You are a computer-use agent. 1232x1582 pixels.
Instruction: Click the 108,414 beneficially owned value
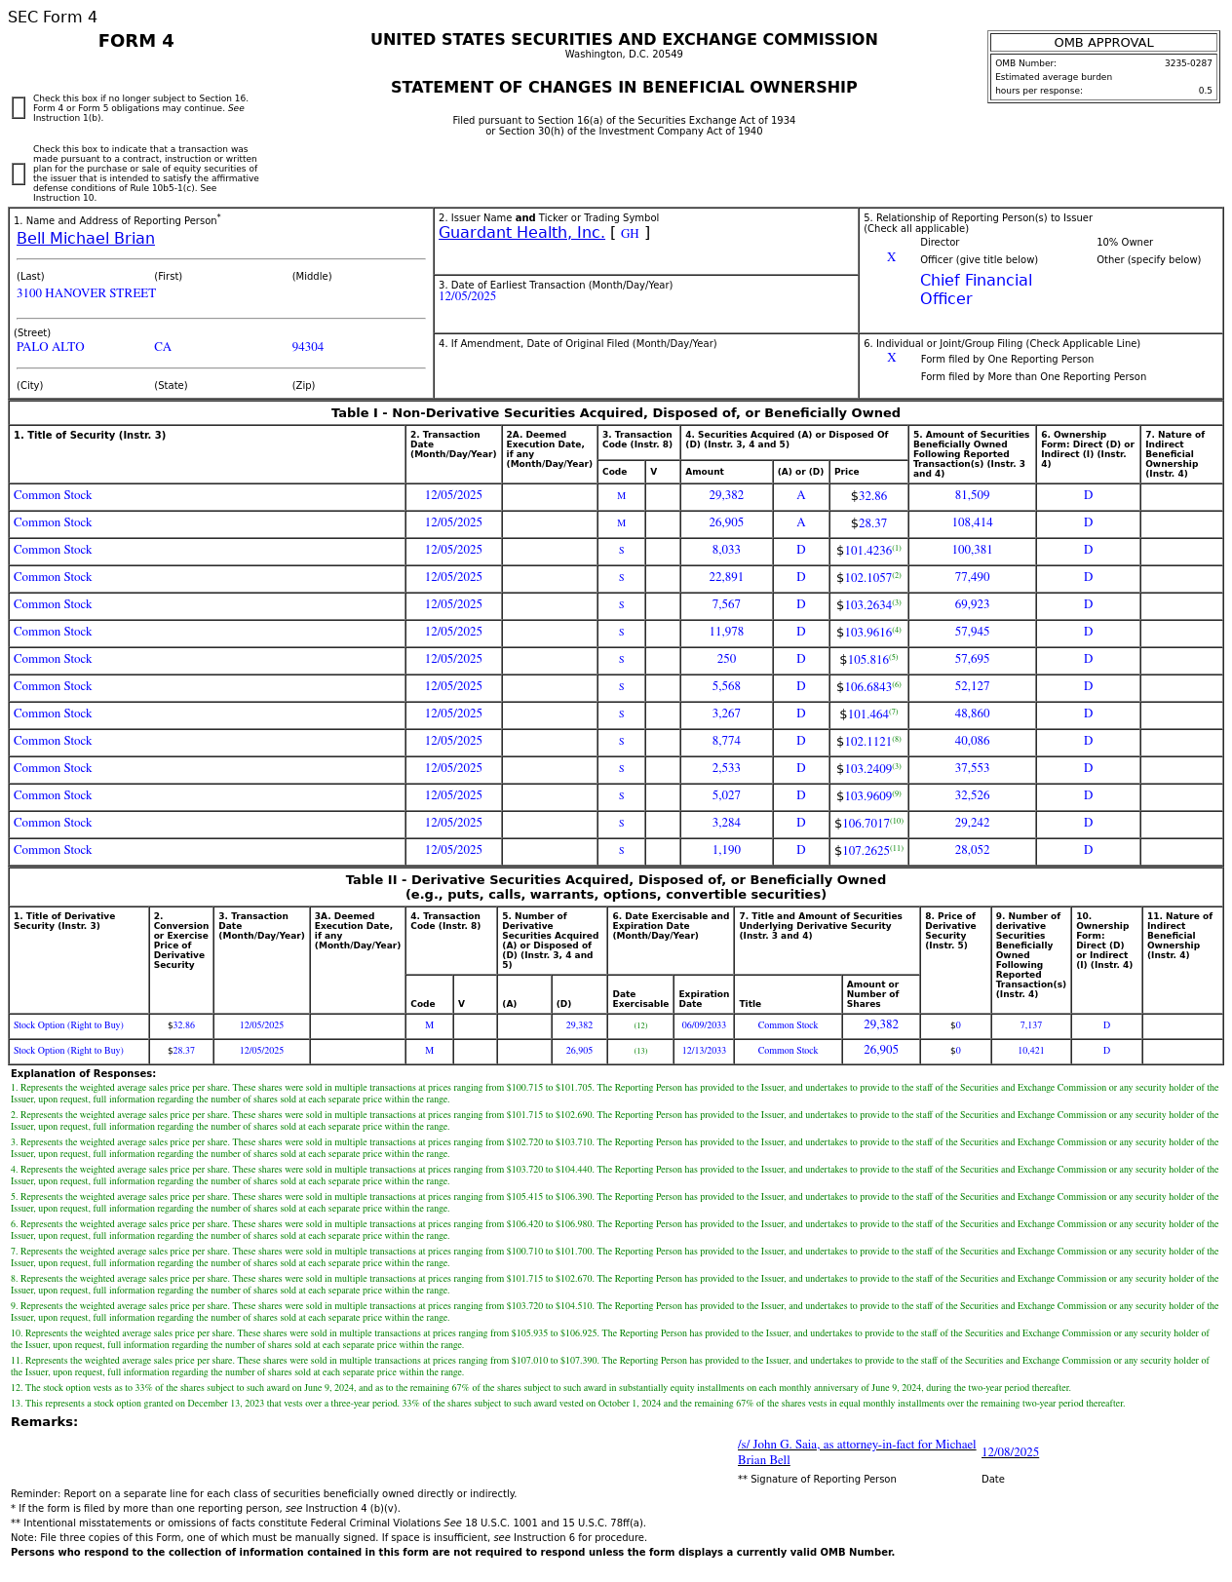pos(972,523)
